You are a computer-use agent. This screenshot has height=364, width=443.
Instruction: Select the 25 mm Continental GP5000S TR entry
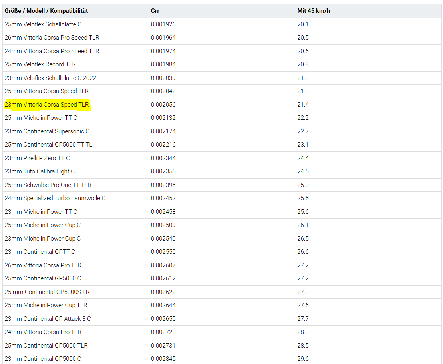(47, 292)
